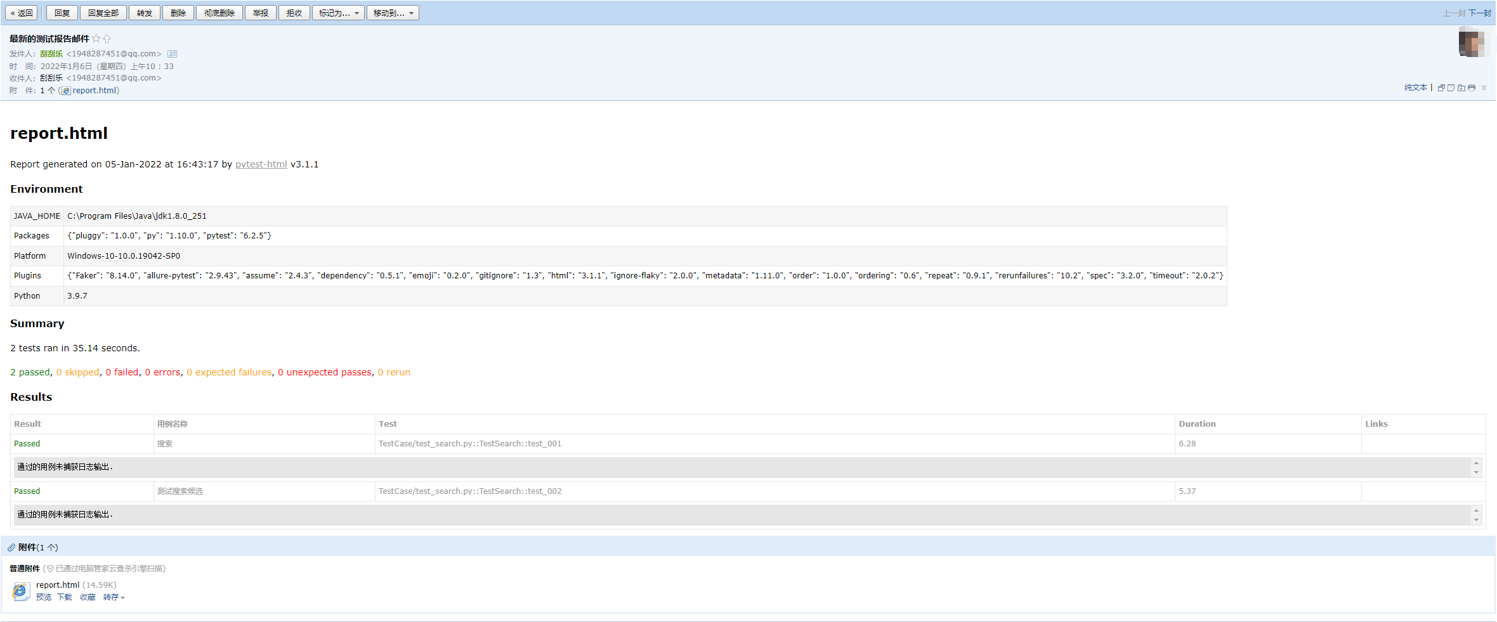Download attachment with 下载
This screenshot has width=1497, height=622.
point(65,597)
